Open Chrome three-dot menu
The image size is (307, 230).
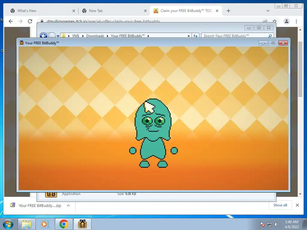click(x=296, y=21)
